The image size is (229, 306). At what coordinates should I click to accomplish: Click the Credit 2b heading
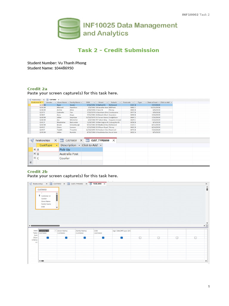(x=37, y=172)
